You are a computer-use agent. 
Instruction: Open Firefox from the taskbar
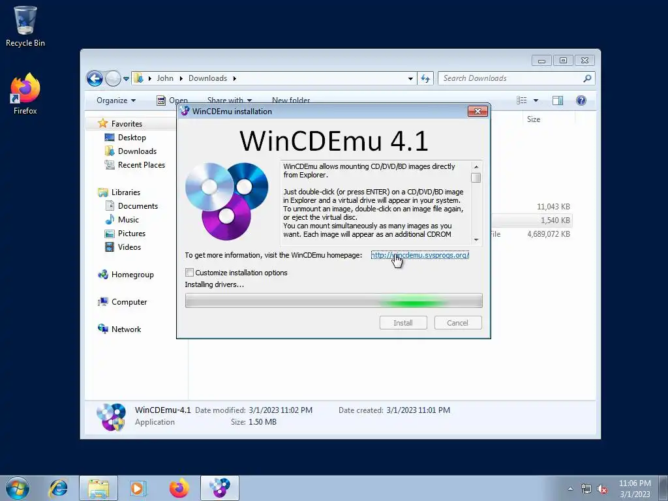[x=179, y=488]
